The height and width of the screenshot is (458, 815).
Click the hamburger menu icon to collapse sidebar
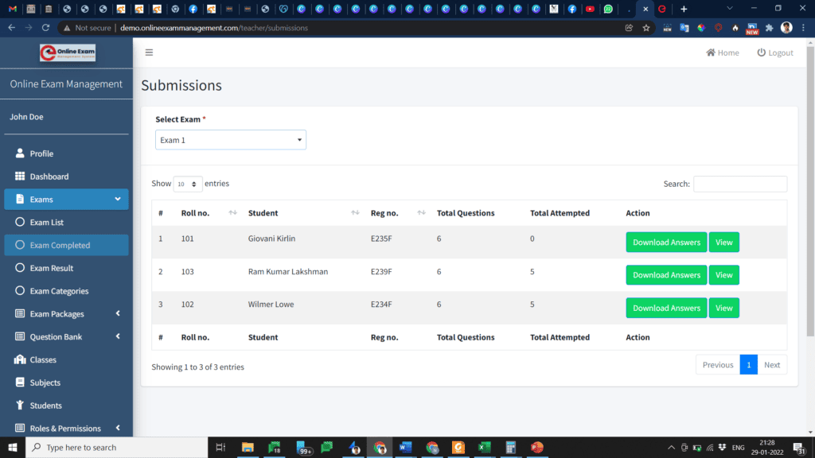149,52
